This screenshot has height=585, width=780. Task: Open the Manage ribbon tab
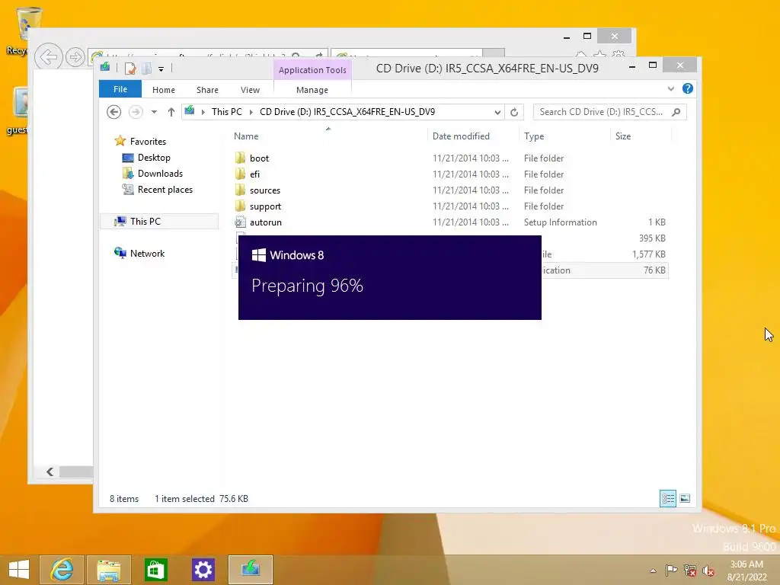point(312,90)
